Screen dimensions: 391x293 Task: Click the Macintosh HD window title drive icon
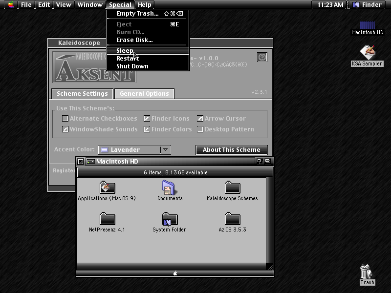(x=91, y=162)
